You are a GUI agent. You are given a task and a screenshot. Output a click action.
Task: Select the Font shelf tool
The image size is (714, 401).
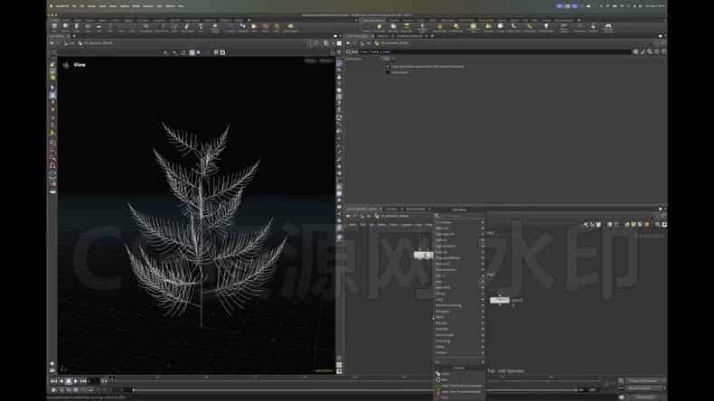pos(201,27)
